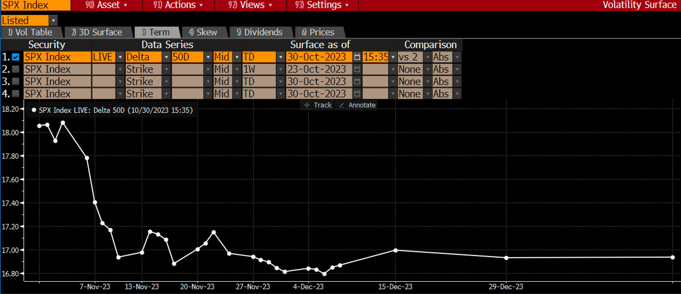Open the 15:35 time dropdown arrow
The height and width of the screenshot is (294, 681).
[393, 57]
